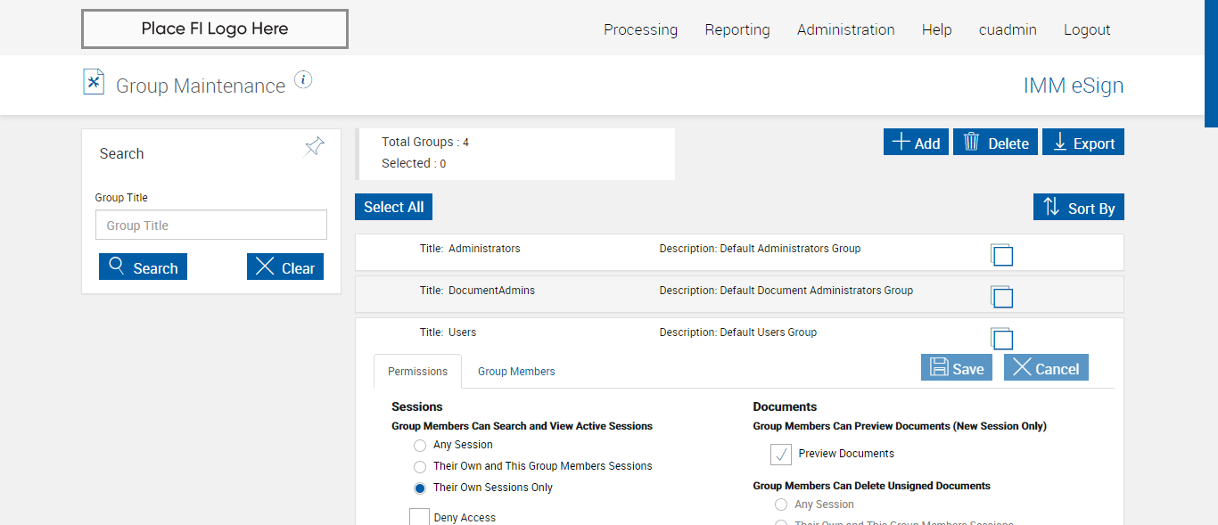Screen dimensions: 1218x525
Task: Open the Administration menu
Action: coord(845,29)
